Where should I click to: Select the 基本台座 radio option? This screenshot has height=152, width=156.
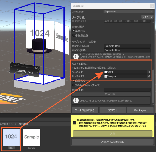click(x=74, y=31)
